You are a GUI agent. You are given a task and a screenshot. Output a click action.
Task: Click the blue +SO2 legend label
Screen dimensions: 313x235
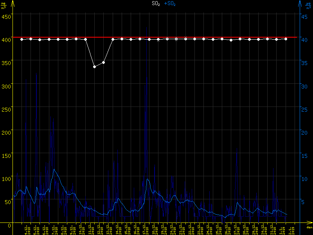tap(170, 4)
